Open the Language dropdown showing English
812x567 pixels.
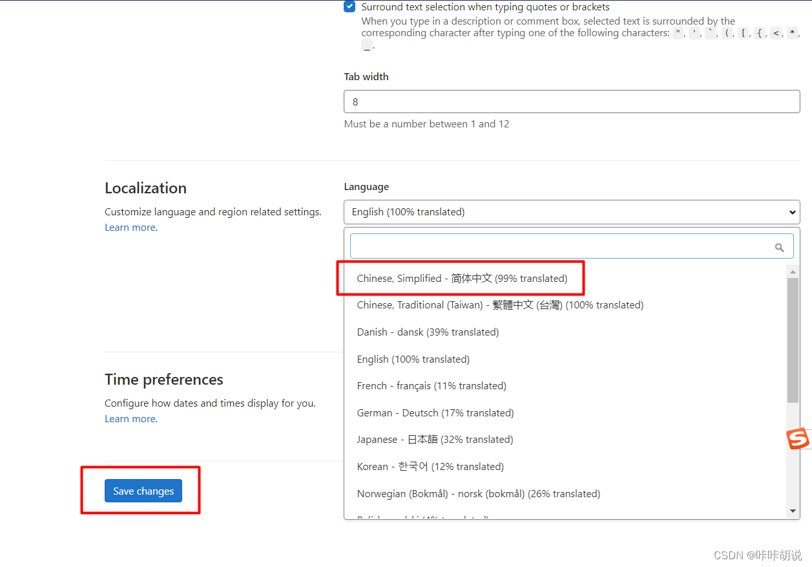click(572, 212)
